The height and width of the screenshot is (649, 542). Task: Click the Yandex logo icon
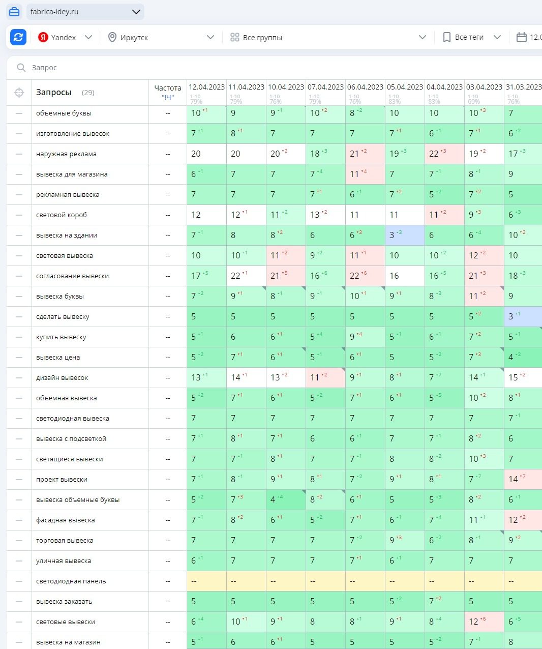[43, 37]
